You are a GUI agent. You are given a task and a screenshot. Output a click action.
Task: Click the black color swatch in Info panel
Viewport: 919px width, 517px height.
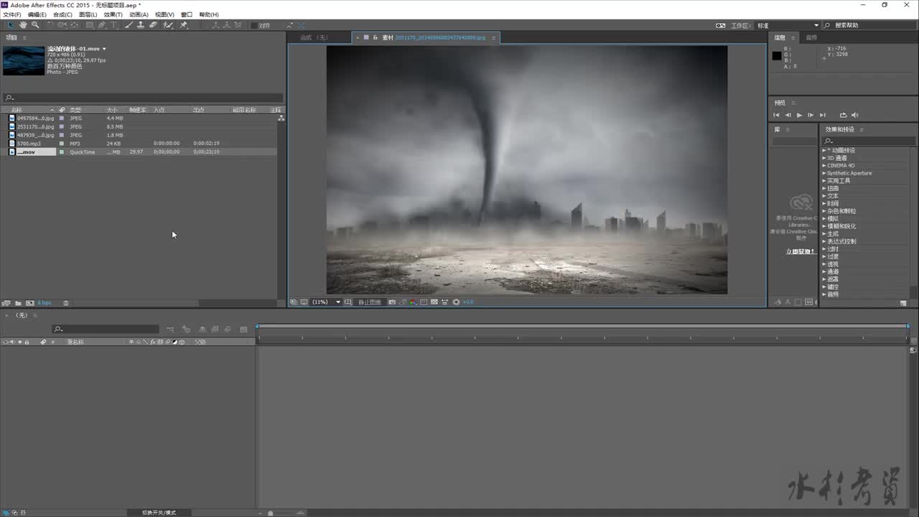click(776, 56)
